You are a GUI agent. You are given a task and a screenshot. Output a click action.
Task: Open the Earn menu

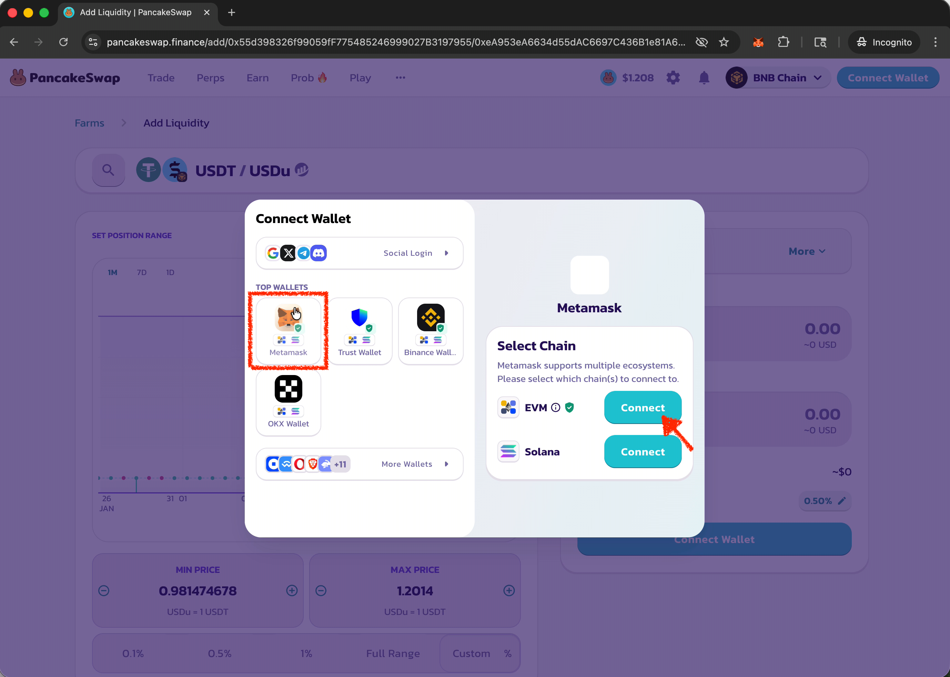pos(257,78)
